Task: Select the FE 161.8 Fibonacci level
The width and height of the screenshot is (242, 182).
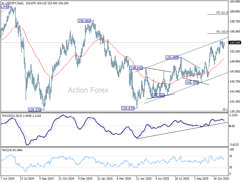Action: (222, 13)
